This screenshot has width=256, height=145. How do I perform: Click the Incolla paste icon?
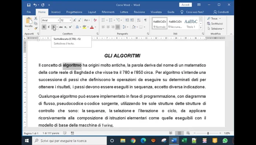pos(29,21)
